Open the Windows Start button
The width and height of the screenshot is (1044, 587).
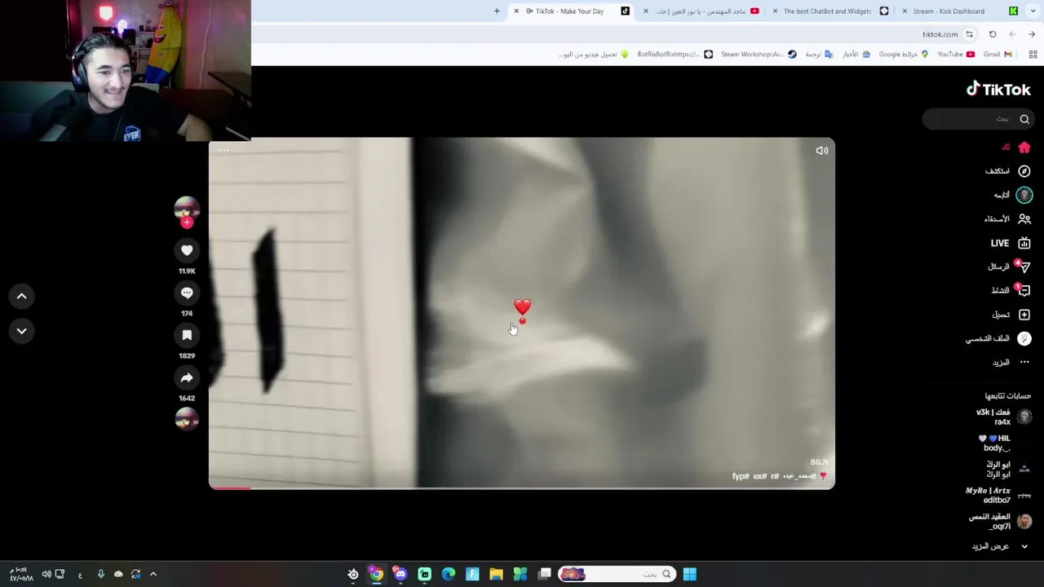[x=689, y=574]
